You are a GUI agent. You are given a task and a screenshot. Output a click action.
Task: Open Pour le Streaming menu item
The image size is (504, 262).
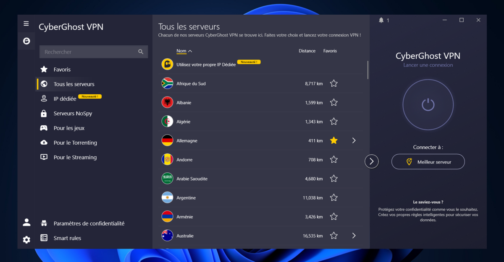pyautogui.click(x=75, y=157)
